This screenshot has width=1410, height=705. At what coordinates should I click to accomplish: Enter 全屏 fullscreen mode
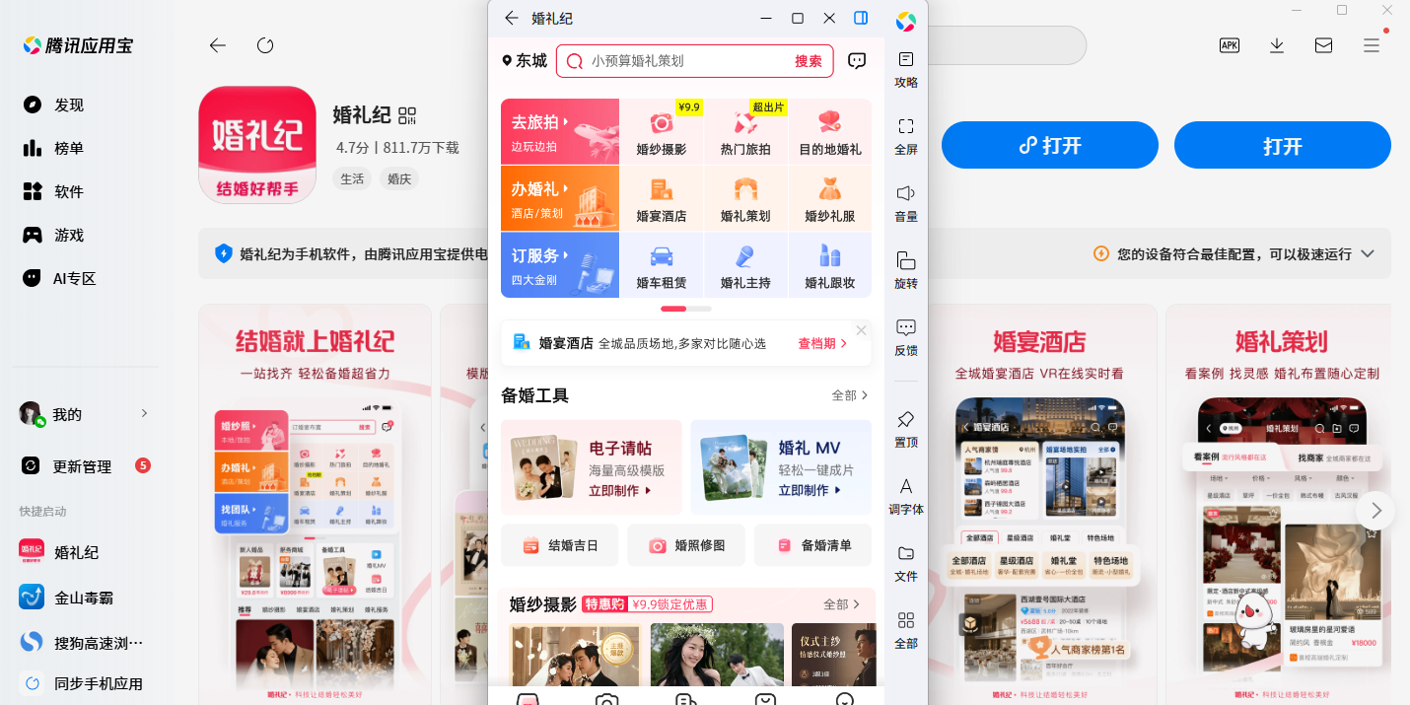906,137
